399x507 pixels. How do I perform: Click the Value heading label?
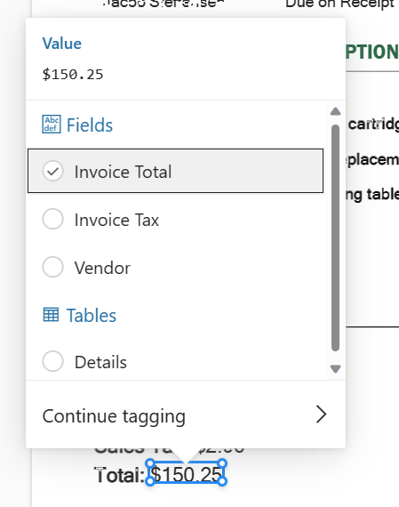(x=61, y=44)
